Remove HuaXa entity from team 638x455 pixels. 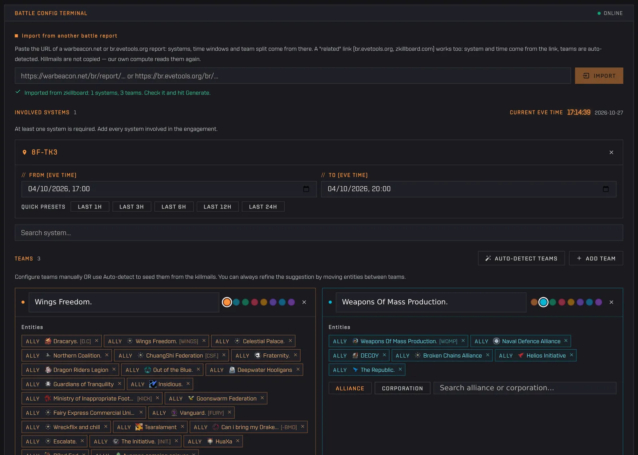click(x=238, y=441)
